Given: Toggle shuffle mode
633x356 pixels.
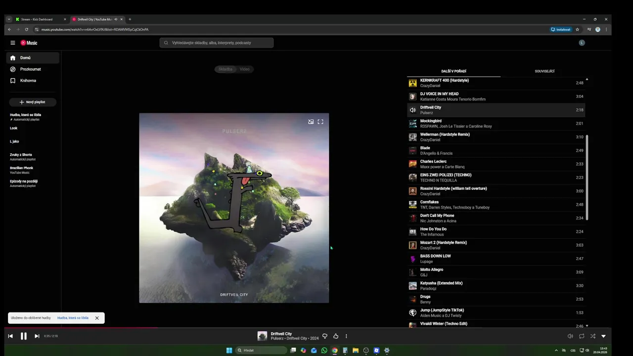Looking at the screenshot, I should coord(592,336).
